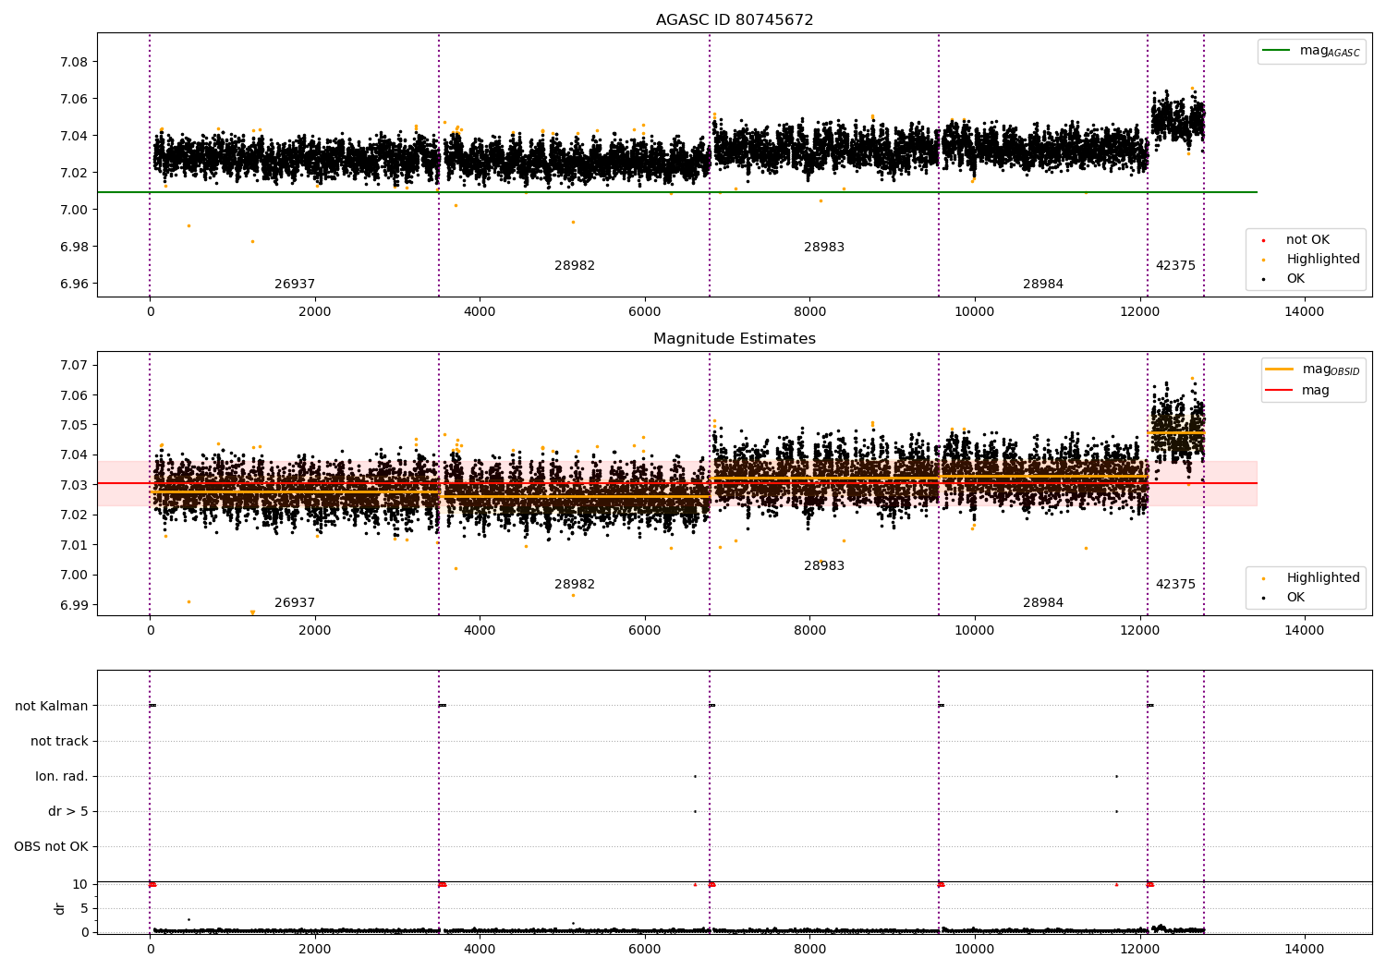This screenshot has height=970, width=1386.
Task: Click y-axis tick 6.96 in the top plot
Action: click(74, 285)
